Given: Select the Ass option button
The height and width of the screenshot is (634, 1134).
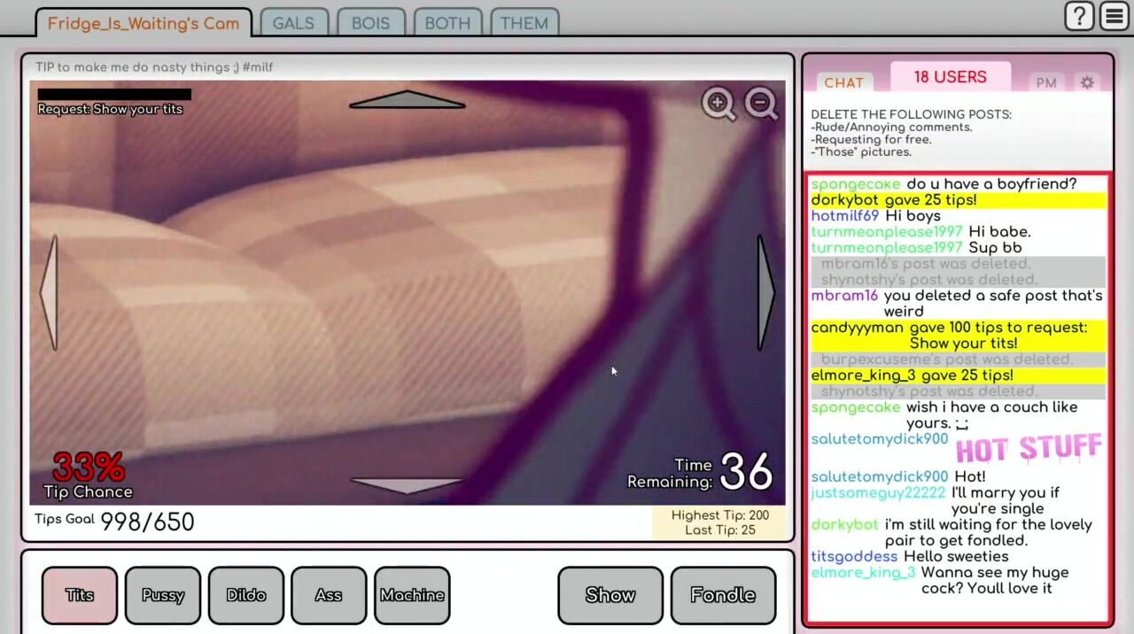Looking at the screenshot, I should click(329, 595).
